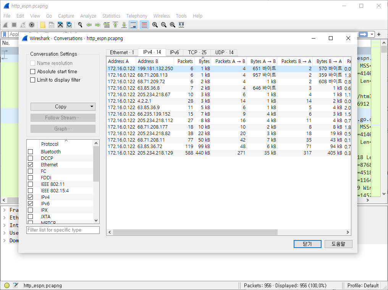The width and height of the screenshot is (388, 290).
Task: Open the Statistics menu
Action: [112, 16]
